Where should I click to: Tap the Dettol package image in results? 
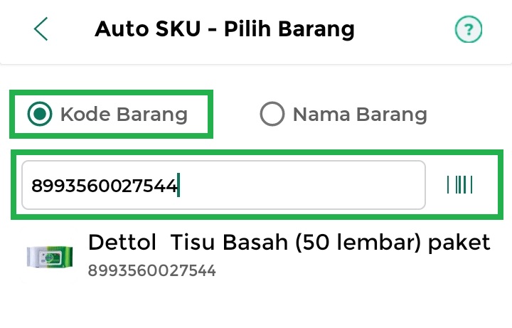point(50,255)
